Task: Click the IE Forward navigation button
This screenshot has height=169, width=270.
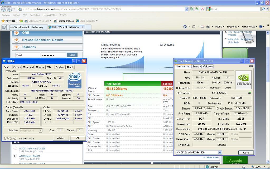Action: coord(9,9)
